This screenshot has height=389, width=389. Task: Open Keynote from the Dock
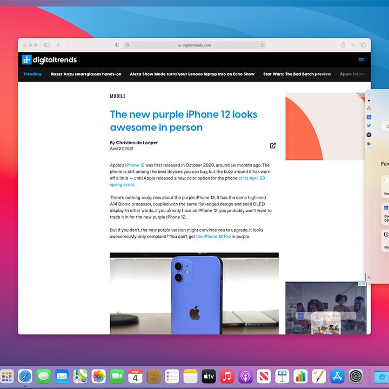pos(282,377)
